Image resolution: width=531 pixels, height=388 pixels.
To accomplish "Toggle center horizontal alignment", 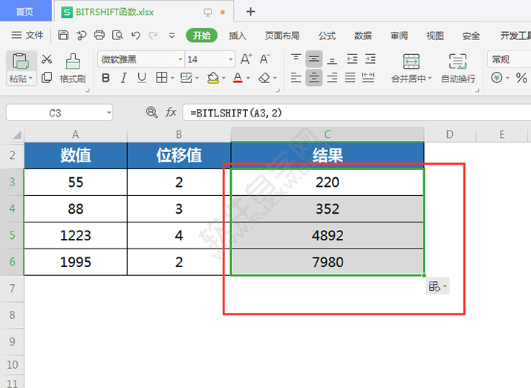I will coord(314,78).
